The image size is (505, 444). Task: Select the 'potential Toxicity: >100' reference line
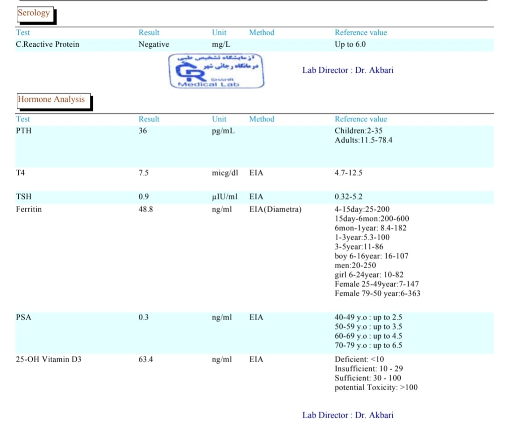pyautogui.click(x=376, y=387)
